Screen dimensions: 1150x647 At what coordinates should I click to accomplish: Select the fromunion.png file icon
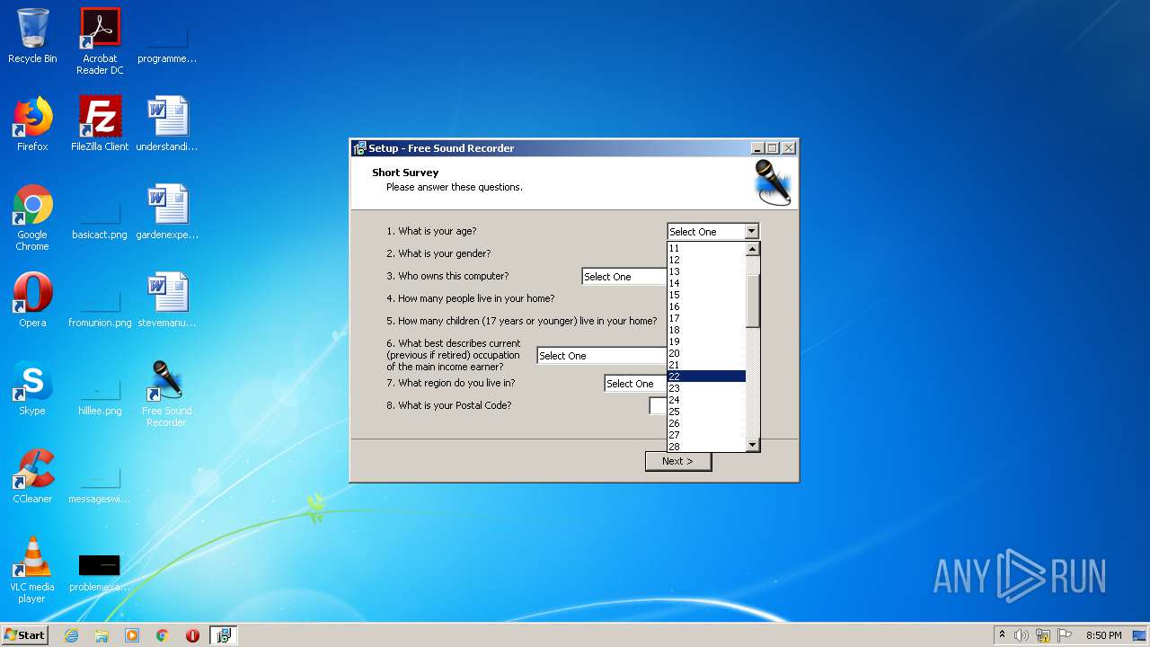pyautogui.click(x=100, y=308)
